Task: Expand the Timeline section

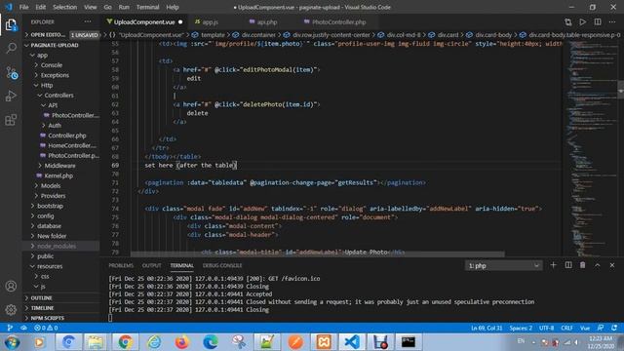Action: (x=60, y=308)
